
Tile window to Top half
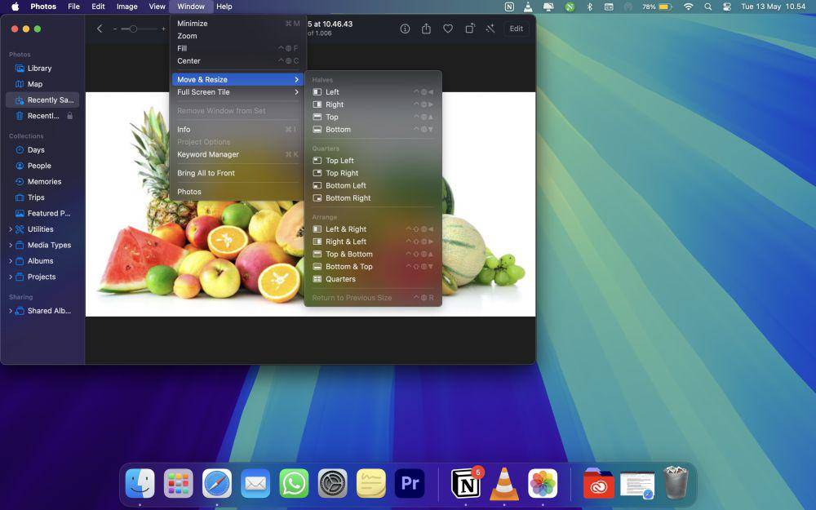(373, 117)
